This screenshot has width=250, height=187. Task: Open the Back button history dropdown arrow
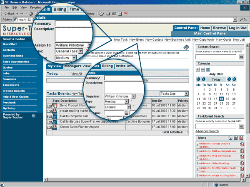(17, 14)
